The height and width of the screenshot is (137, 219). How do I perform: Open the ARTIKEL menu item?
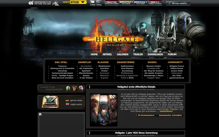[107, 54]
